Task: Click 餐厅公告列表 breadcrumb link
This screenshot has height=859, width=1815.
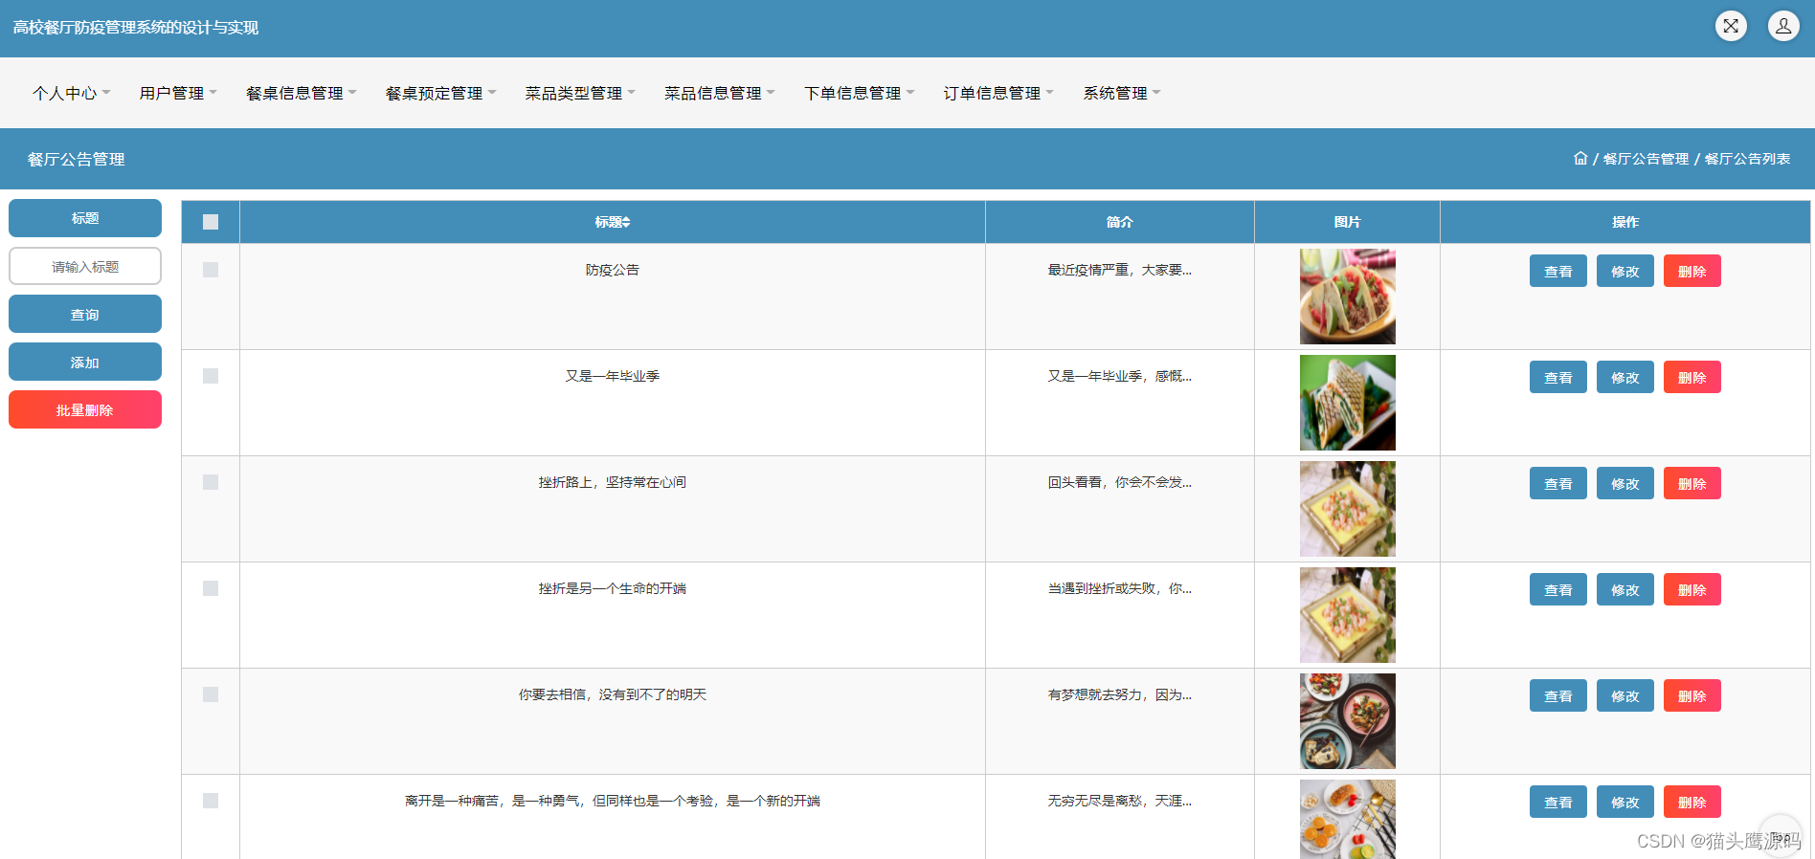Action: click(x=1748, y=159)
